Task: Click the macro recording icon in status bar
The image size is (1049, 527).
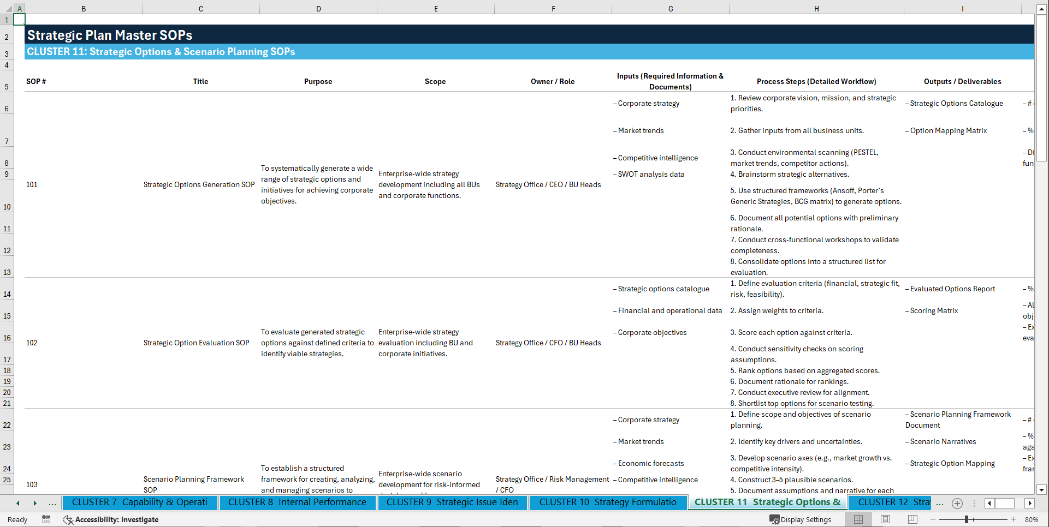Action: [46, 519]
